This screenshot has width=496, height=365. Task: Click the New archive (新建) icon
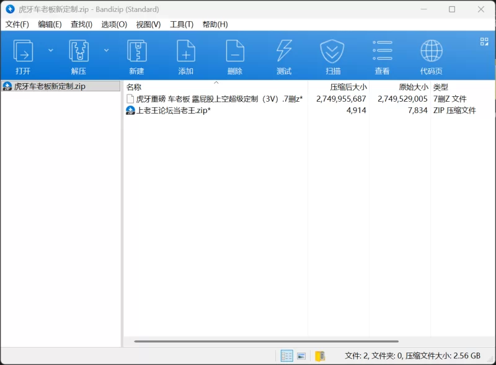click(x=136, y=51)
